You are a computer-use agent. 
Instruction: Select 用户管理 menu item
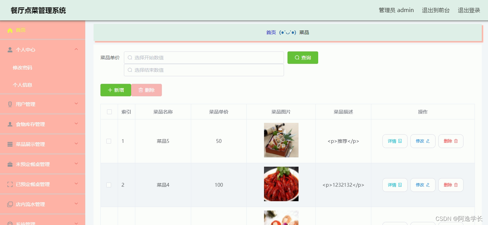click(x=42, y=104)
